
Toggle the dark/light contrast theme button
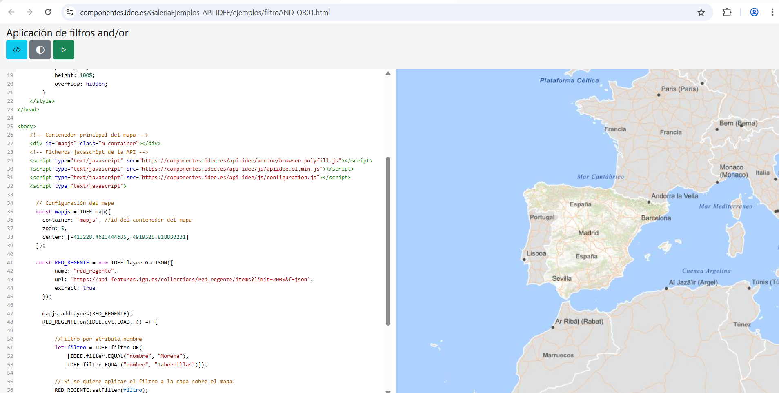click(x=40, y=50)
